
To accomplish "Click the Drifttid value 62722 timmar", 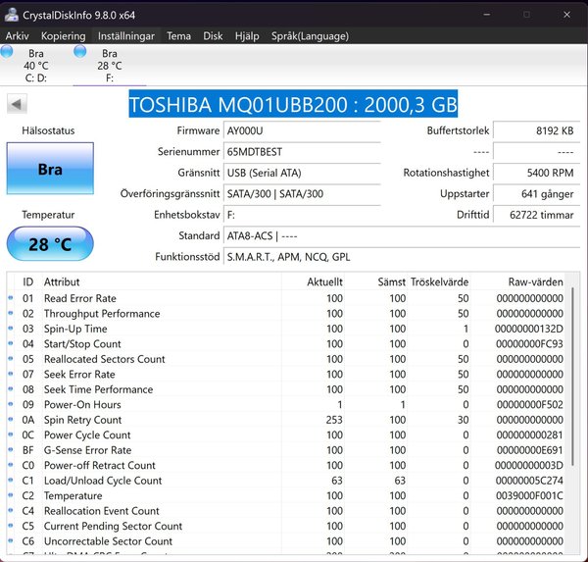I will point(537,215).
